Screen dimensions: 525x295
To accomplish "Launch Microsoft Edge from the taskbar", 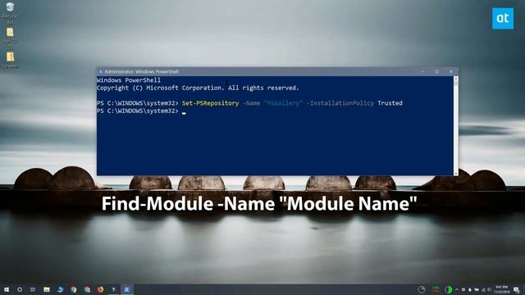I will coord(60,289).
